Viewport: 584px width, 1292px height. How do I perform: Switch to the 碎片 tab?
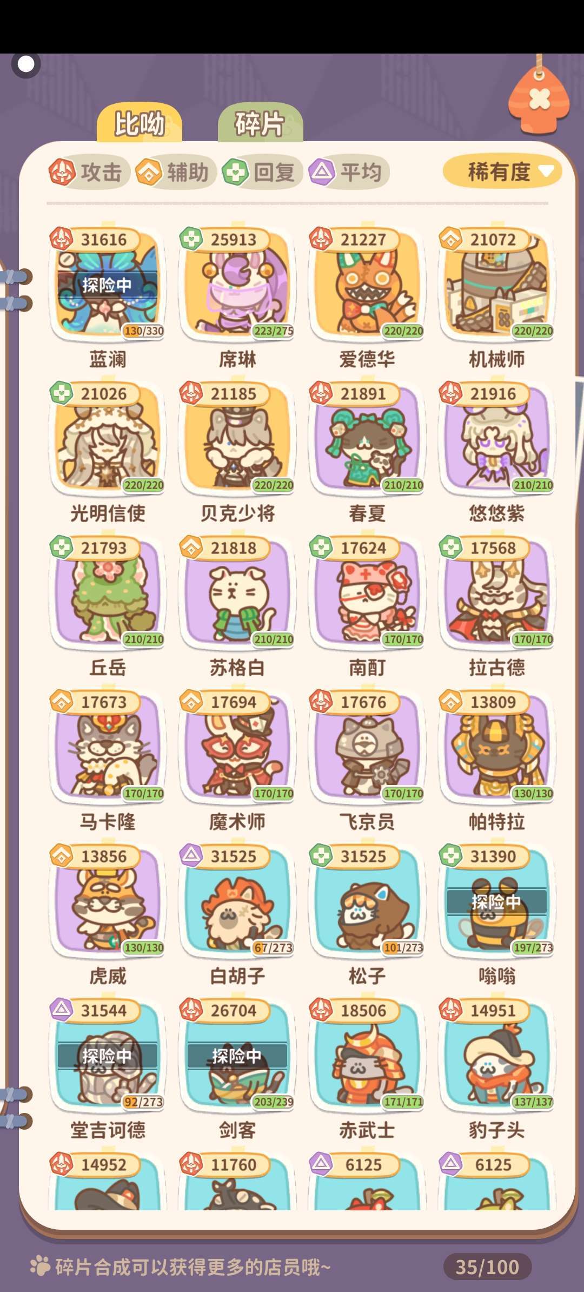pyautogui.click(x=260, y=124)
